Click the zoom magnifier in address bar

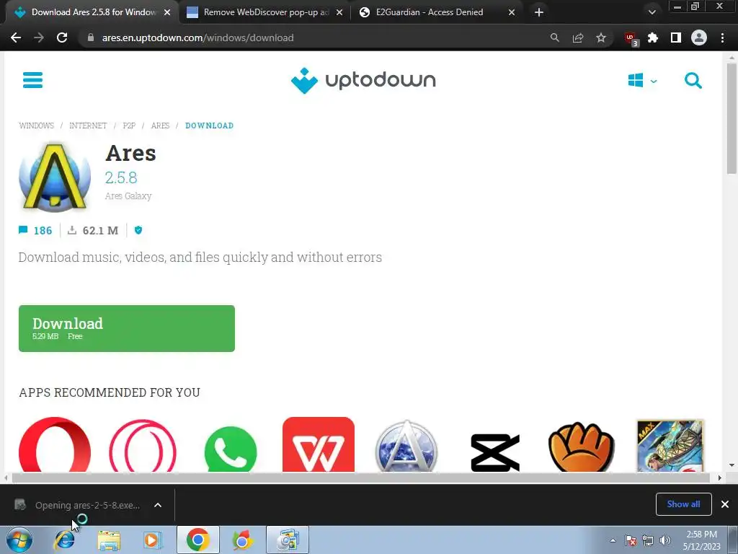pos(554,38)
